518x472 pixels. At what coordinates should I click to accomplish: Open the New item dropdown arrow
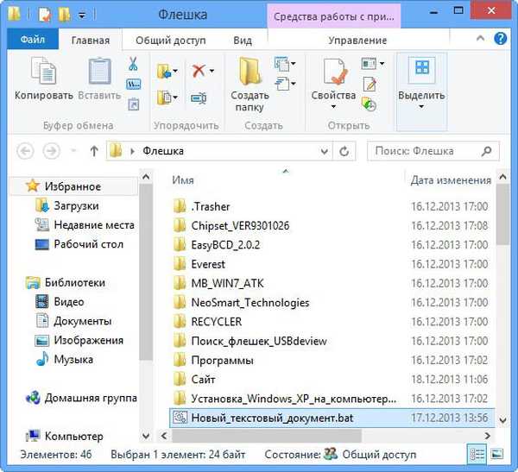coord(293,64)
